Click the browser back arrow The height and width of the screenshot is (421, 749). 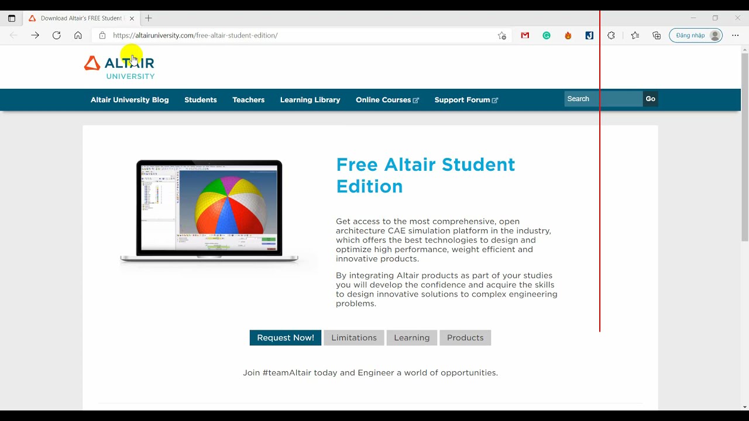pyautogui.click(x=13, y=36)
